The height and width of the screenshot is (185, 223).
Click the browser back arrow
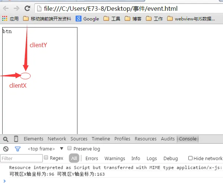(6, 9)
